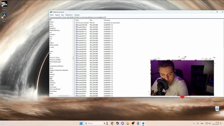224x126 pixels.
Task: Sort values by the Значение column header
Action: coord(107,20)
